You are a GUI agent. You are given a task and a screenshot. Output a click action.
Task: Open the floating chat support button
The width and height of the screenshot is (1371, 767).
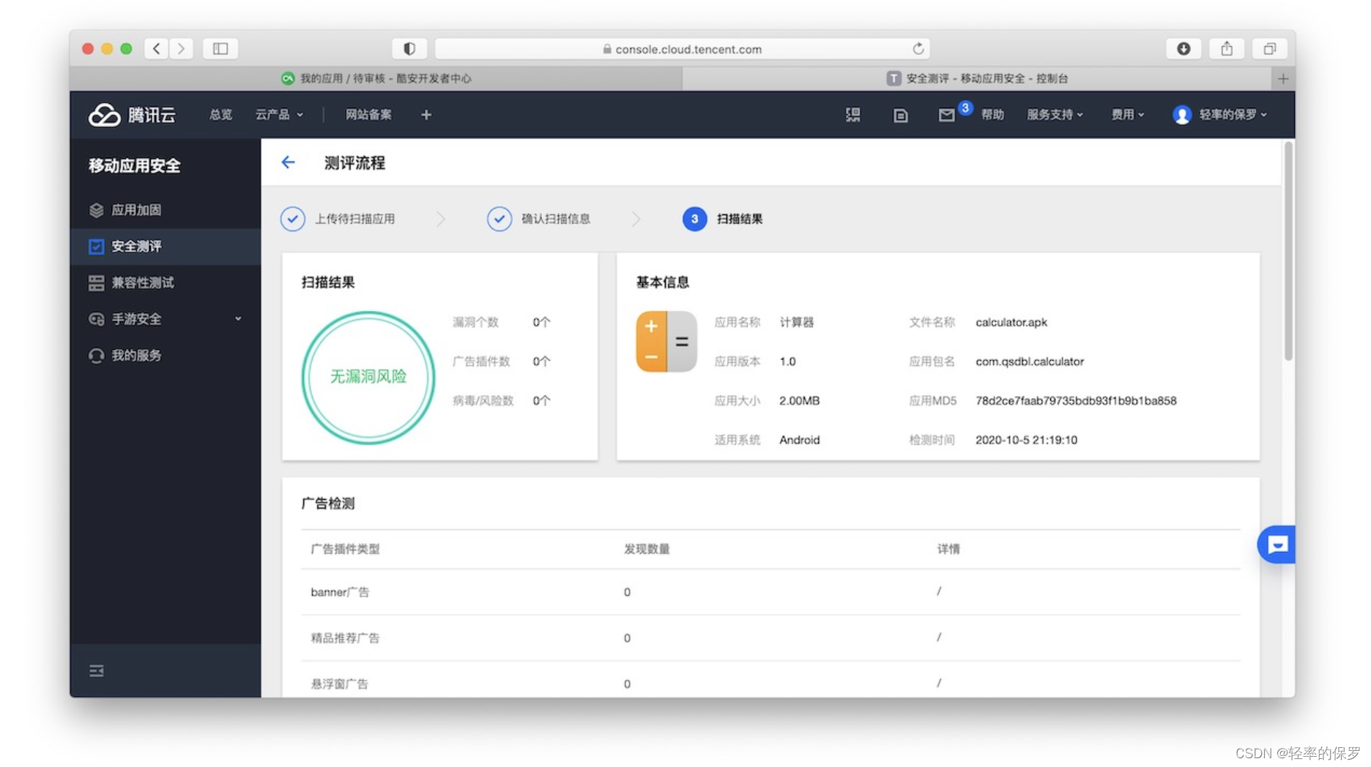tap(1277, 545)
